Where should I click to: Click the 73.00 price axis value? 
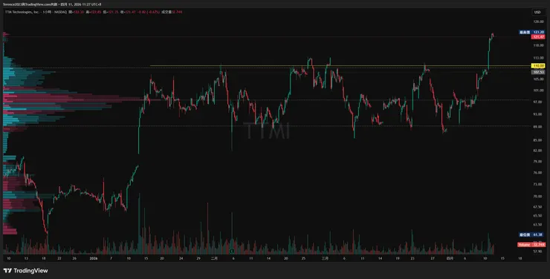(x=538, y=184)
